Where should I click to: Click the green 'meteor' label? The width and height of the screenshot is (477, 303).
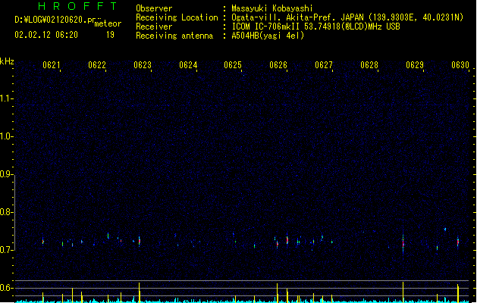[108, 23]
